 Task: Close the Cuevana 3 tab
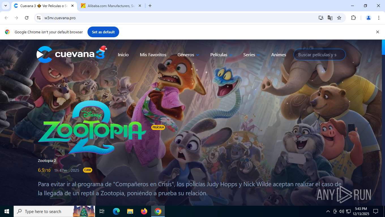pos(72,6)
